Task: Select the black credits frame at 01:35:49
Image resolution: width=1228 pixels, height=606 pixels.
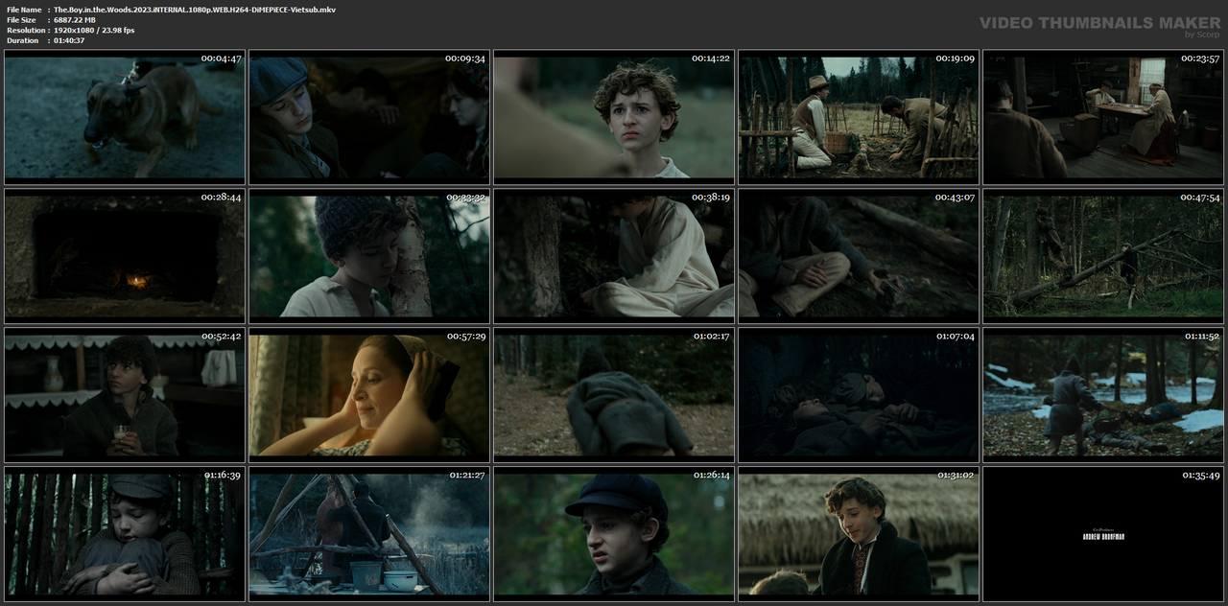Action: (x=1103, y=534)
